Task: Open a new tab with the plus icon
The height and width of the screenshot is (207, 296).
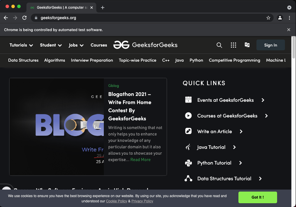Action: pos(103,8)
